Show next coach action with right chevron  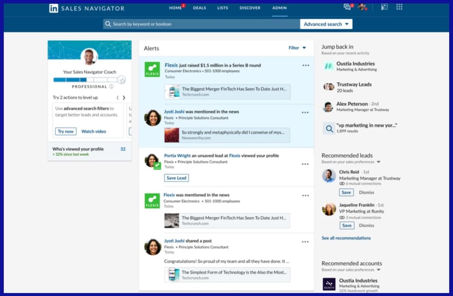click(125, 97)
